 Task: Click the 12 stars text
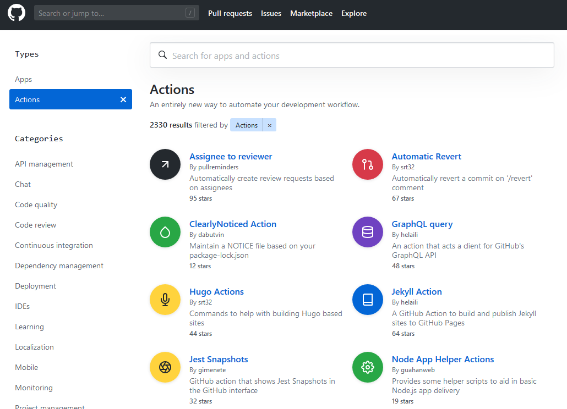tap(200, 266)
